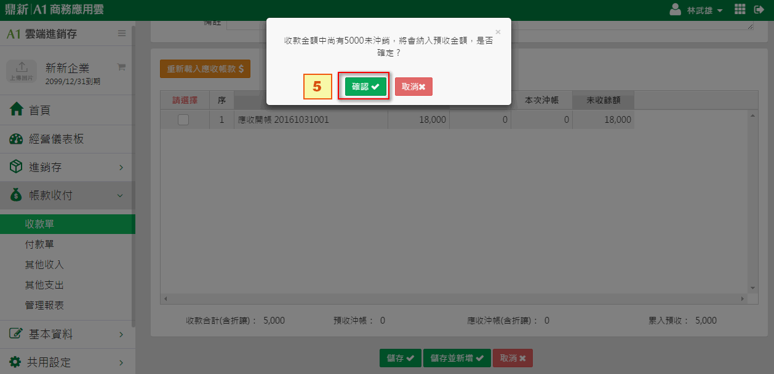Click 儲存並新增 button

[457, 358]
